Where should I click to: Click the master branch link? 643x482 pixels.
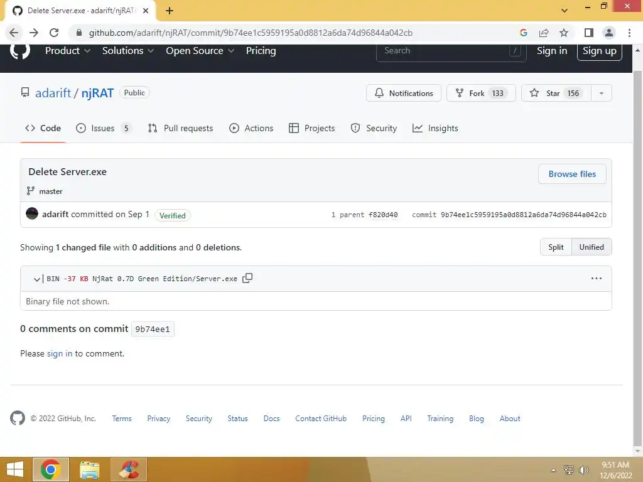tap(51, 191)
